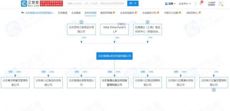The width and height of the screenshot is (230, 111).
Task: Click the 16% shareholding label
Action: 150,38
